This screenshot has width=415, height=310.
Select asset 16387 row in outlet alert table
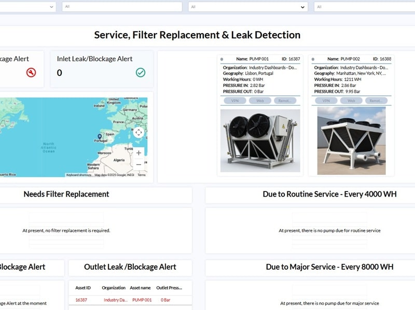click(130, 300)
